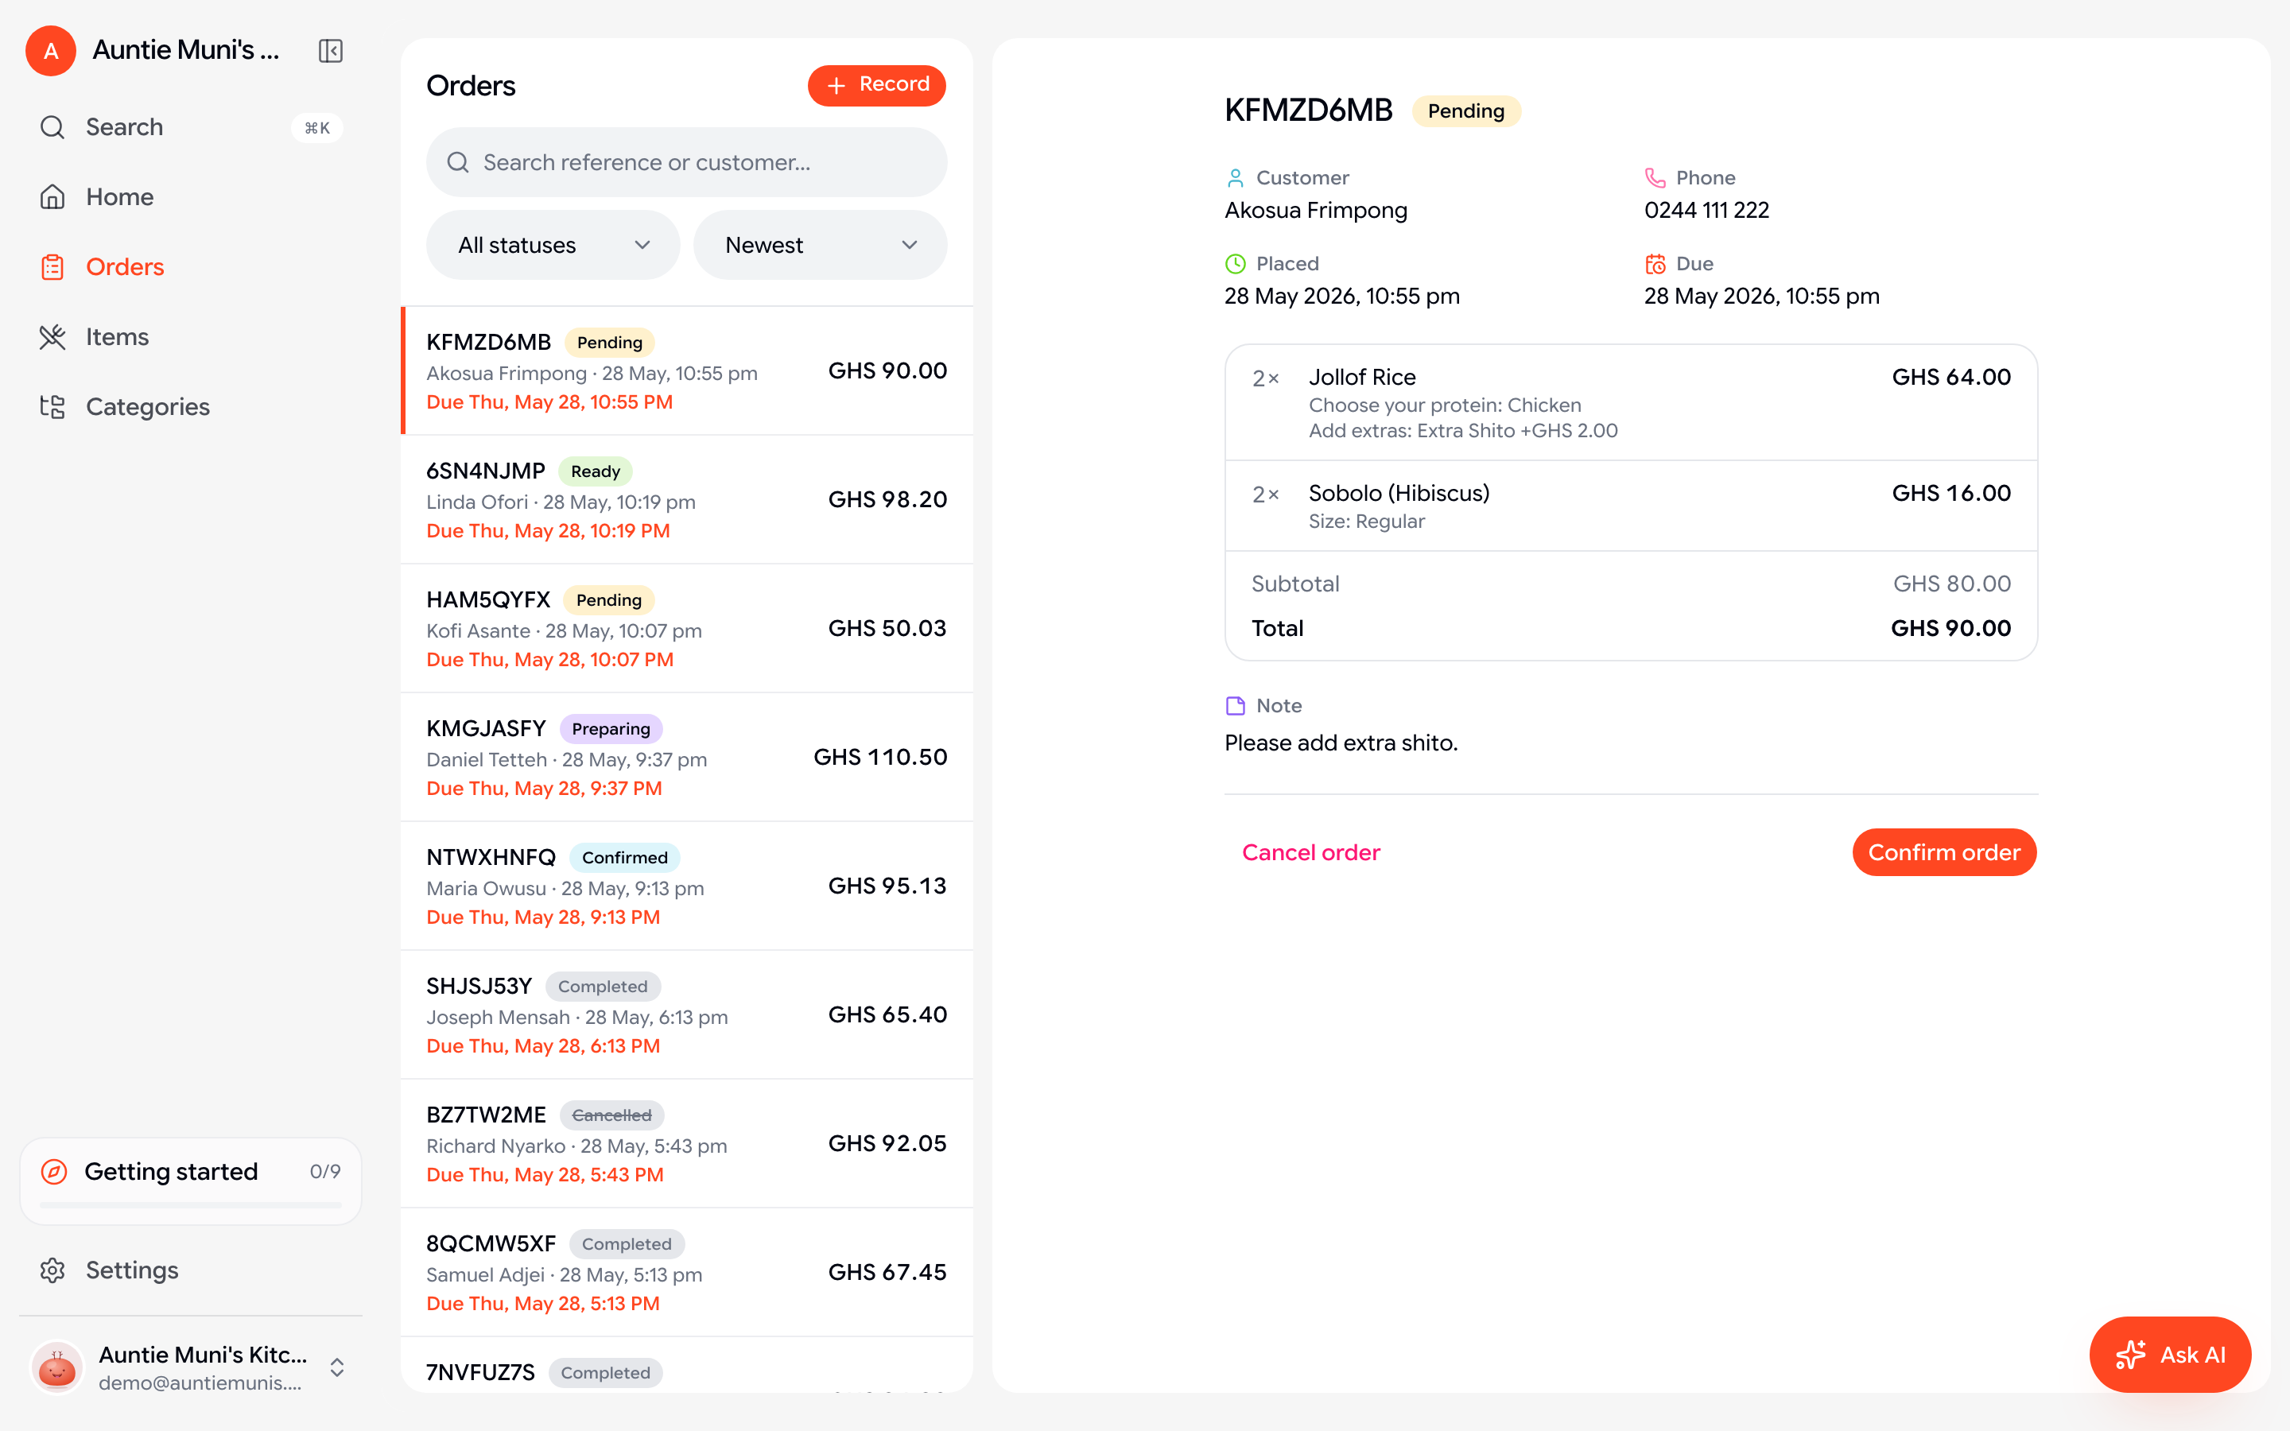Click the Ready badge on 6SN4NJMP
This screenshot has height=1431, width=2290.
596,471
